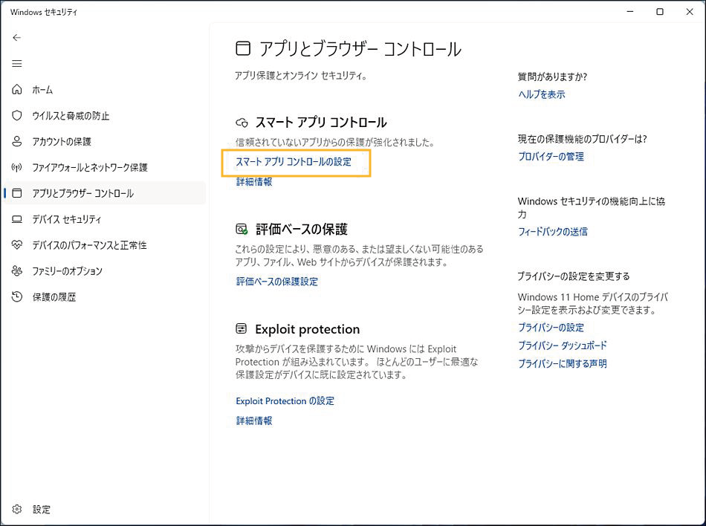Click the Home house icon
The image size is (706, 526).
click(x=17, y=90)
